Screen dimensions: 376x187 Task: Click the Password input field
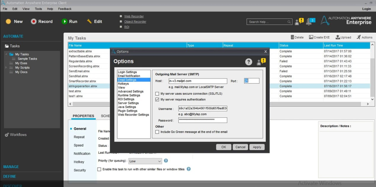click(x=203, y=120)
